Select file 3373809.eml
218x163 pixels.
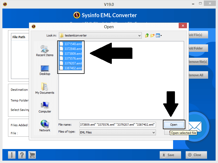pyautogui.click(x=71, y=54)
